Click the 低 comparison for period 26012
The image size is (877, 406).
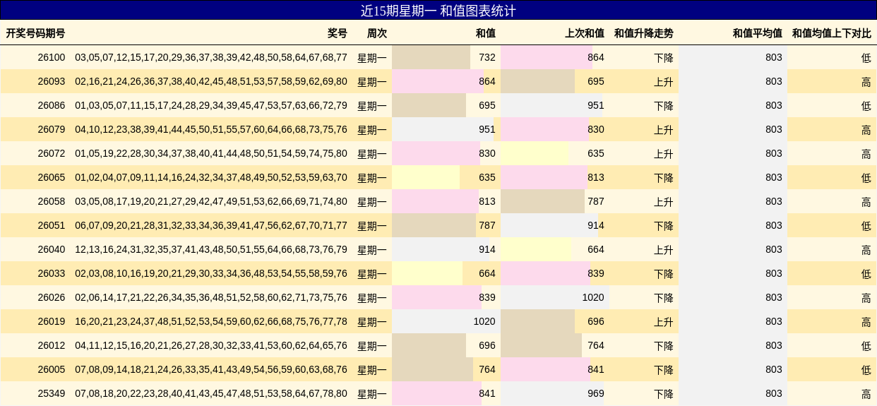pyautogui.click(x=866, y=346)
